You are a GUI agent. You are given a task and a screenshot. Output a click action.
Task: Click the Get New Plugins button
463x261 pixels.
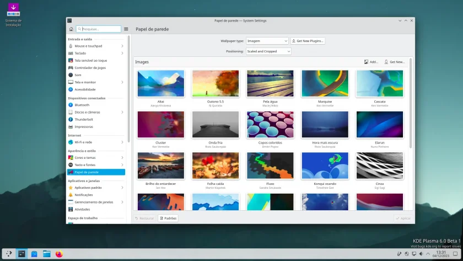click(308, 41)
